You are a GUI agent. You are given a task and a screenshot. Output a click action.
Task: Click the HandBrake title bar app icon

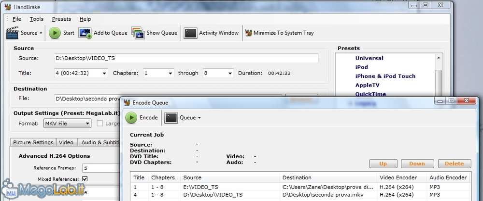(x=8, y=7)
